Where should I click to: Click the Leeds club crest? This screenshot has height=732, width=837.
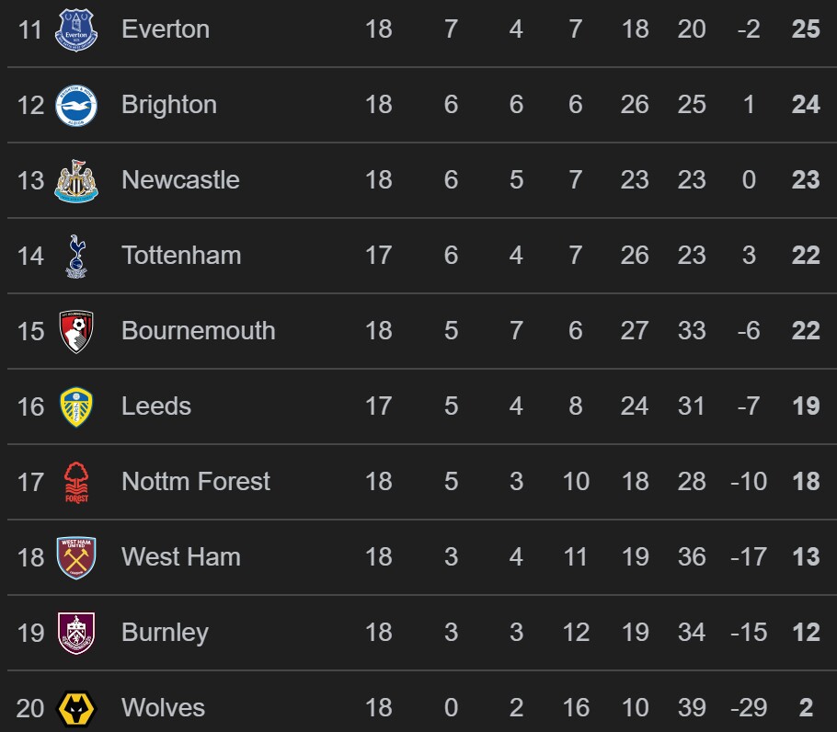76,406
